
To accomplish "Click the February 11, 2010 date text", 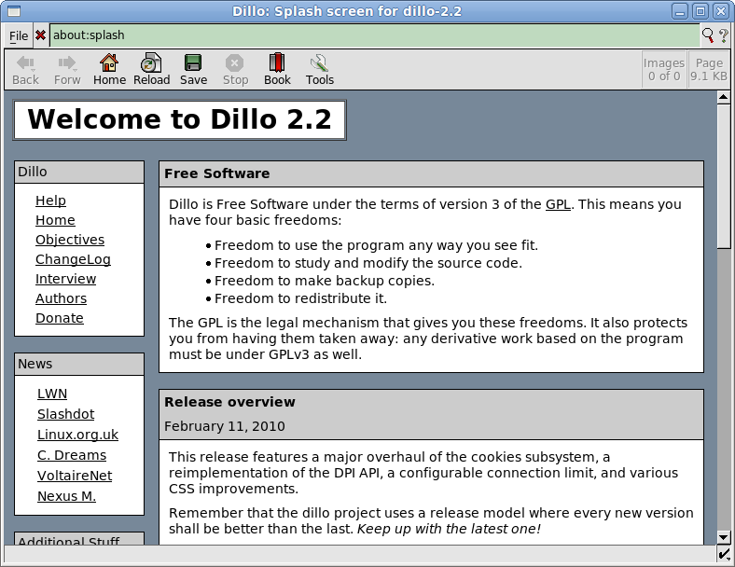I will (225, 426).
